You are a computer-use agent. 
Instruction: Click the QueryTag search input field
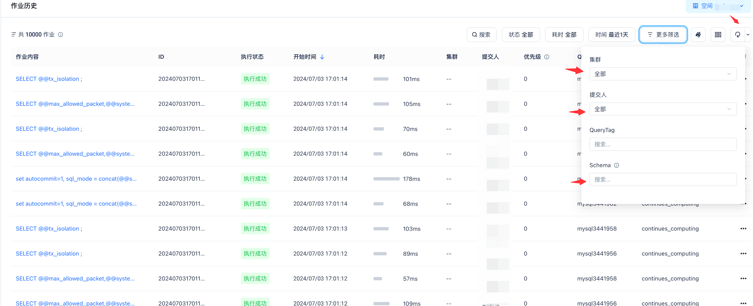click(662, 144)
